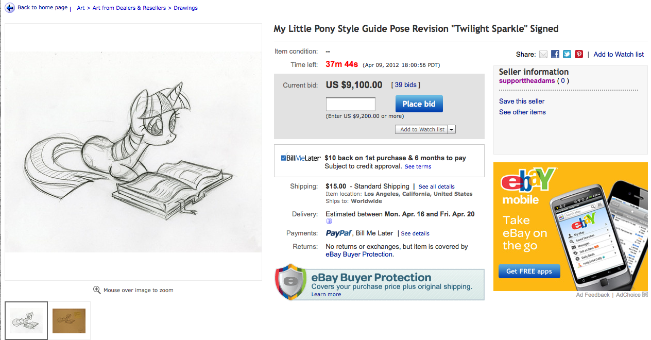Click Get FREE apps button

529,271
